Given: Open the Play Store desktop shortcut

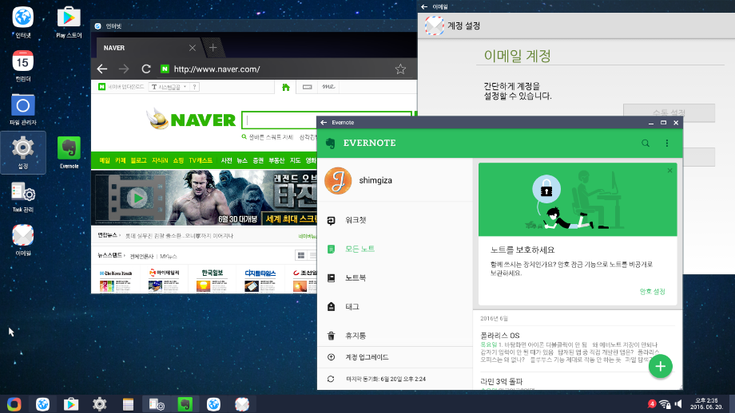Looking at the screenshot, I should [69, 22].
